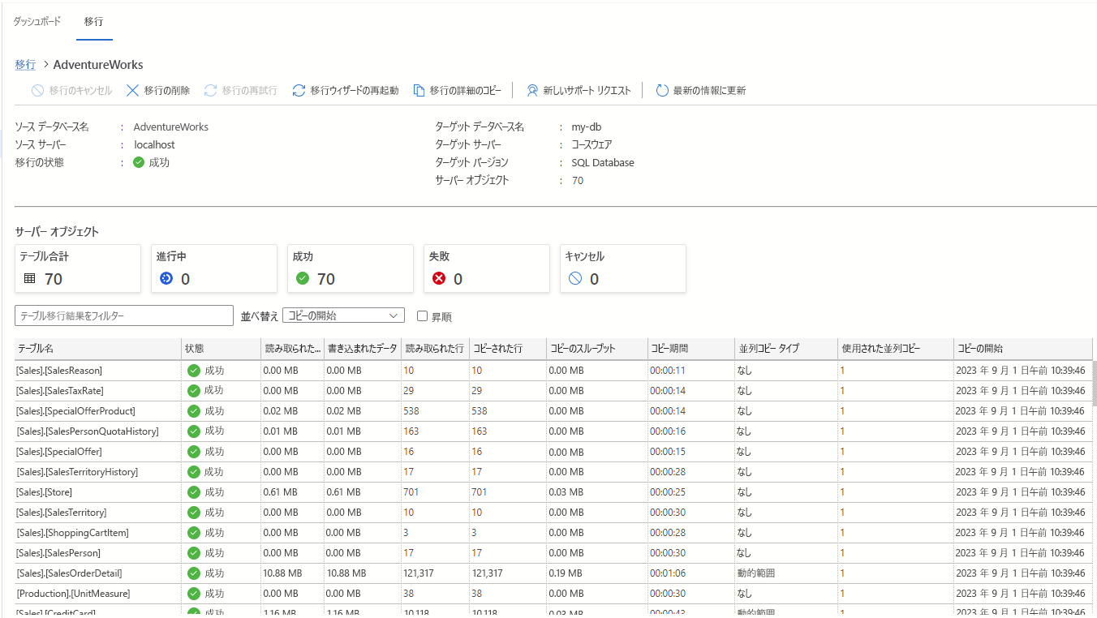1097x618 pixels.
Task: Click the コピー期間 column header
Action: click(x=691, y=349)
